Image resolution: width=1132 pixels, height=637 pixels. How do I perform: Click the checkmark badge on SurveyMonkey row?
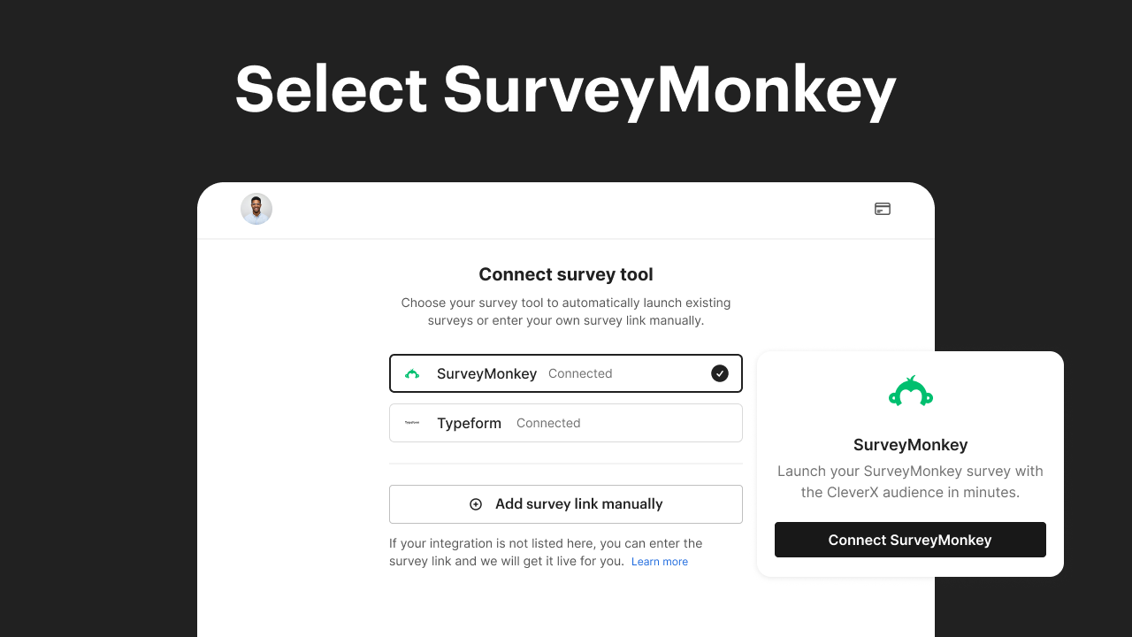click(x=720, y=373)
